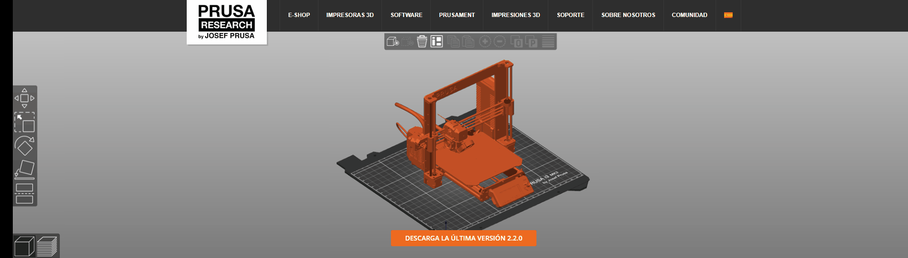Open the IMPRESORAS 3D menu
908x258 pixels.
click(350, 15)
